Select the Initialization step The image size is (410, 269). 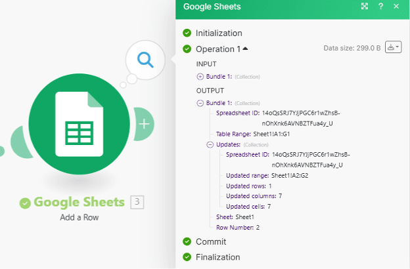click(x=219, y=33)
